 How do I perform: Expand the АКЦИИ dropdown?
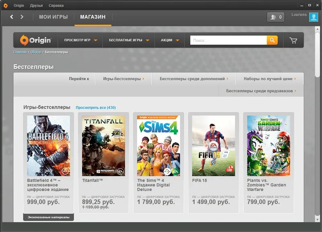click(169, 40)
